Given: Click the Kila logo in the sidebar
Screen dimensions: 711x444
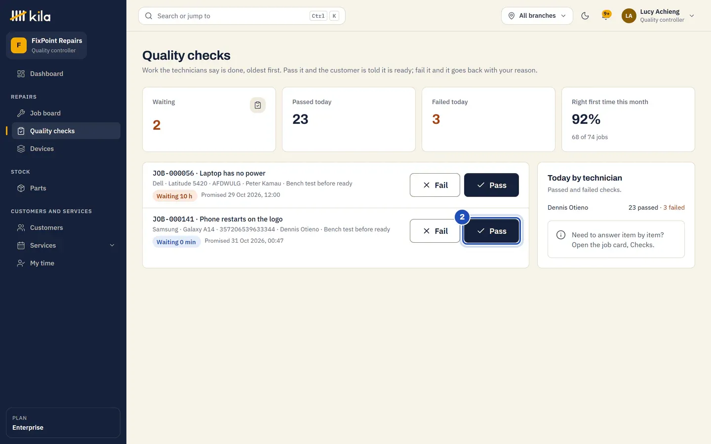Looking at the screenshot, I should point(30,16).
